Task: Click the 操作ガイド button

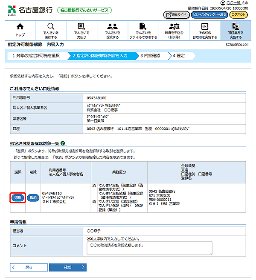Action: tap(177, 14)
